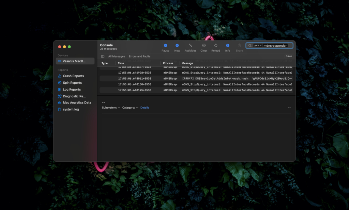Reload the console log

pyautogui.click(x=215, y=48)
